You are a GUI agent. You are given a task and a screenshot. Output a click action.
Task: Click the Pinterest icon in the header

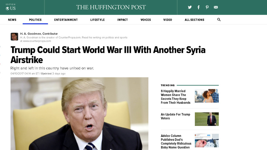pyautogui.click(x=207, y=7)
